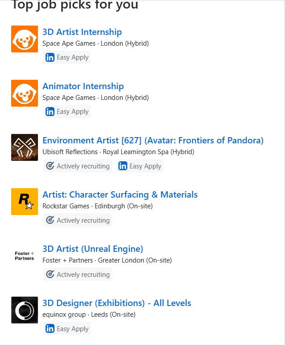Open the 3D Artist (Unreal Engine) listing
Image resolution: width=285 pixels, height=345 pixels.
93,249
